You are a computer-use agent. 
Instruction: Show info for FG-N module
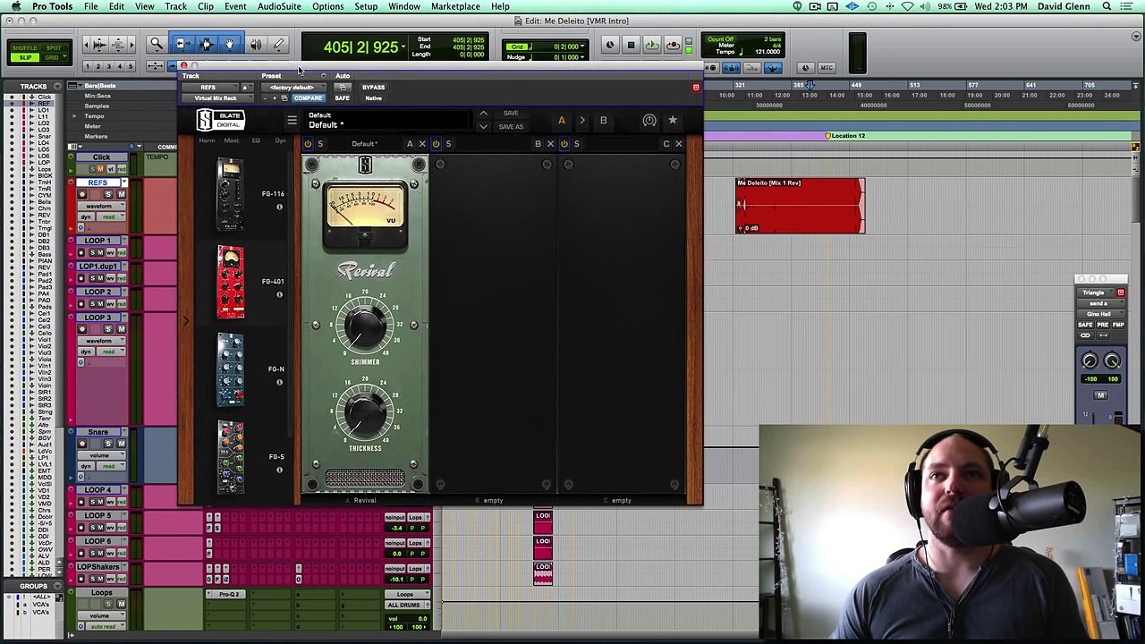coord(279,382)
